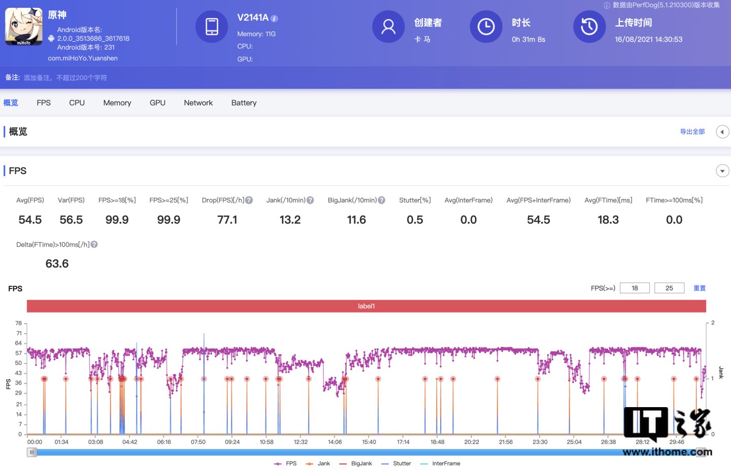Image resolution: width=731 pixels, height=470 pixels.
Task: Open the GPU tab
Action: [157, 102]
